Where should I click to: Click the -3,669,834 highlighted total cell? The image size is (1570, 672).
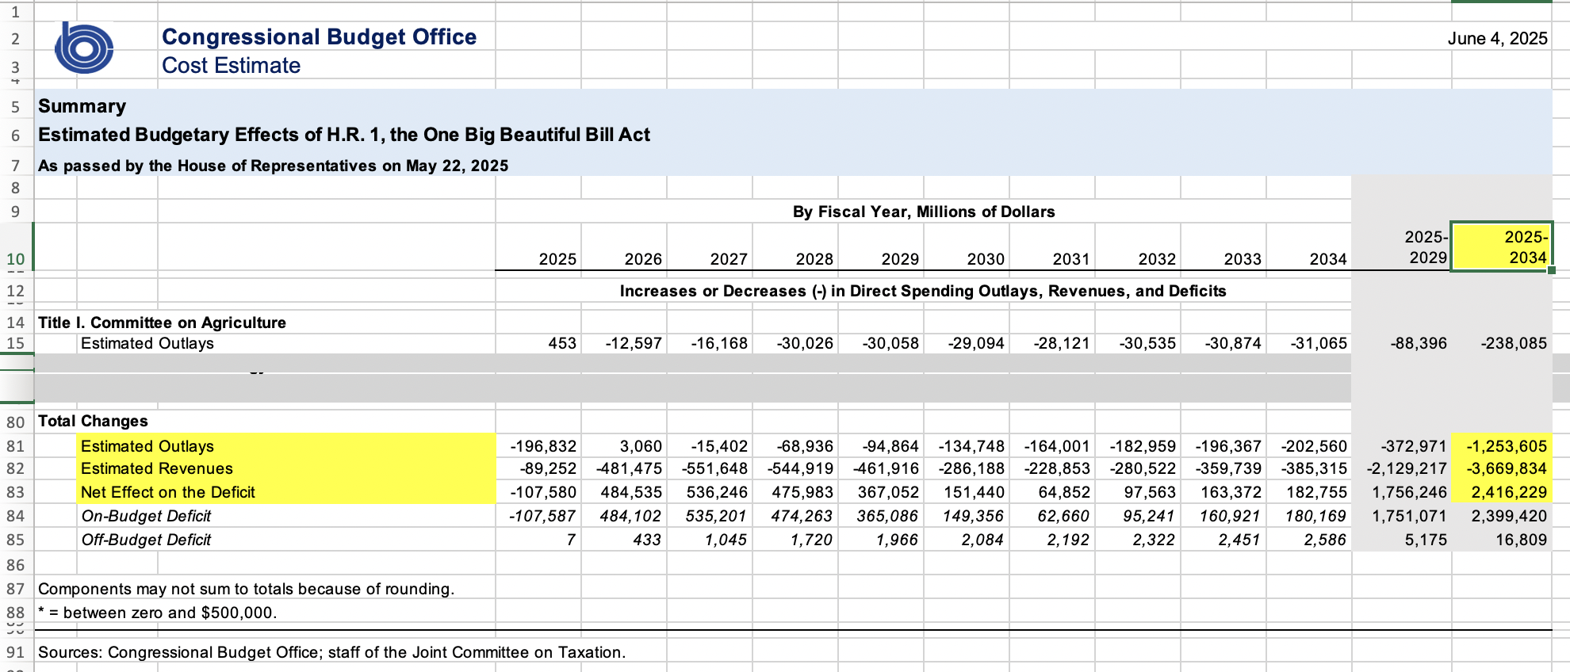(1501, 468)
